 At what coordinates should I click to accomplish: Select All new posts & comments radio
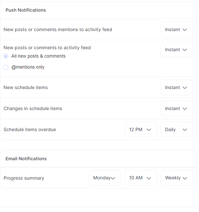pyautogui.click(x=6, y=56)
